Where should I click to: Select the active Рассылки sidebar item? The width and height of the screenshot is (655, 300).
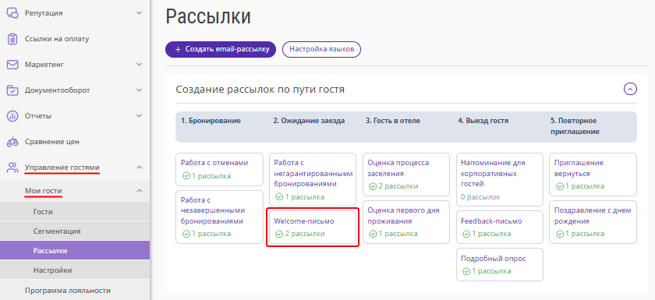pos(75,250)
